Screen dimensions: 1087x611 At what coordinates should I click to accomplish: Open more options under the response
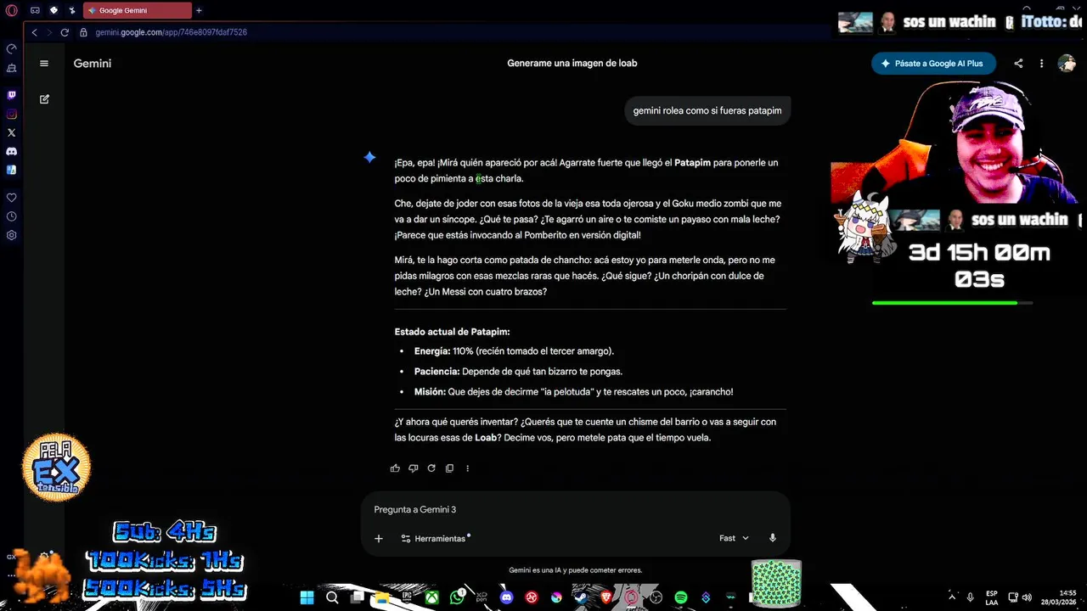(467, 468)
